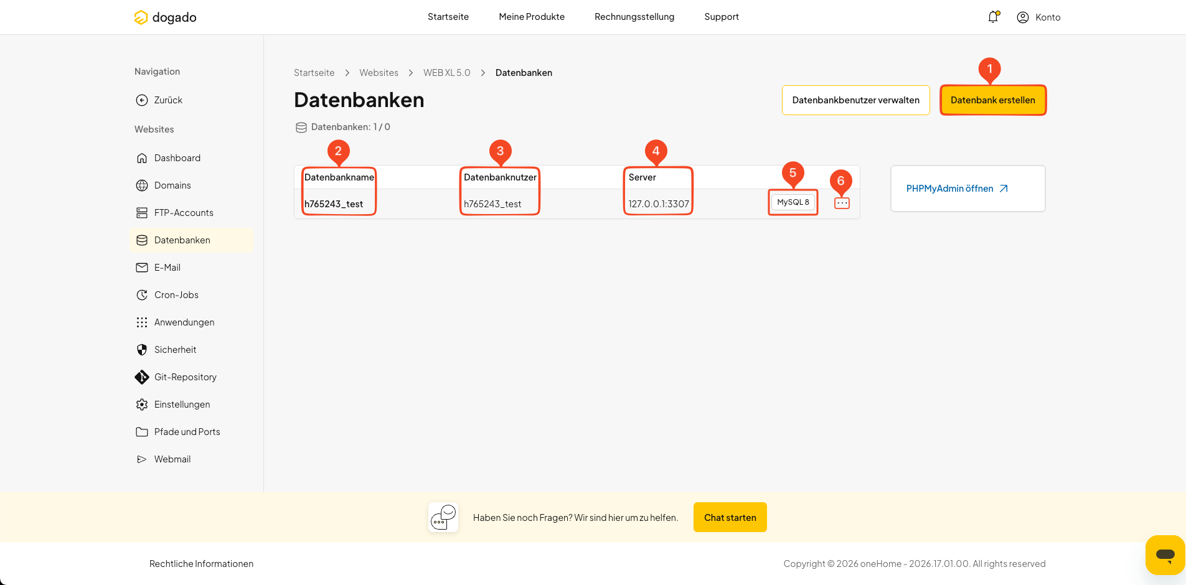Click the Server column header
The width and height of the screenshot is (1186, 585).
[x=642, y=177]
